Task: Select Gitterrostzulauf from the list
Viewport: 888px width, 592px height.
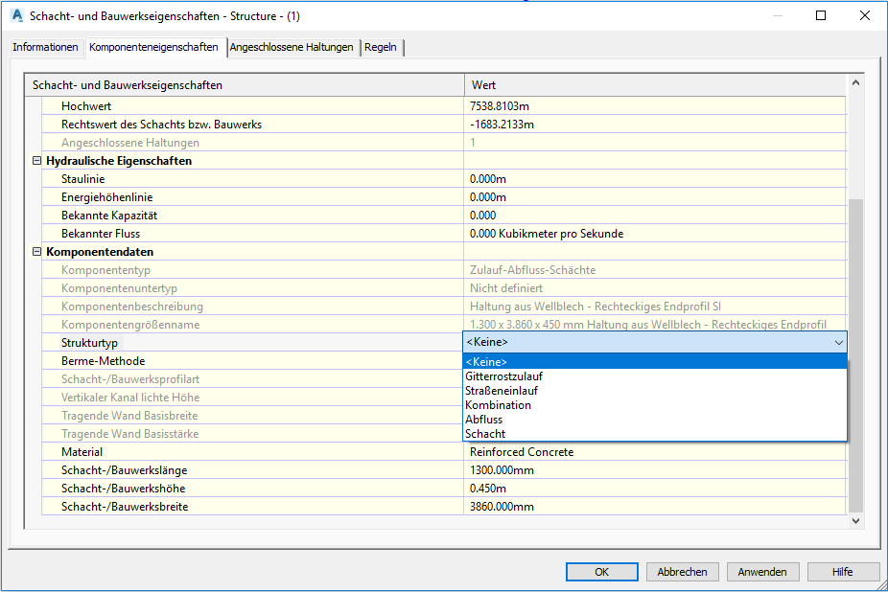Action: point(503,376)
